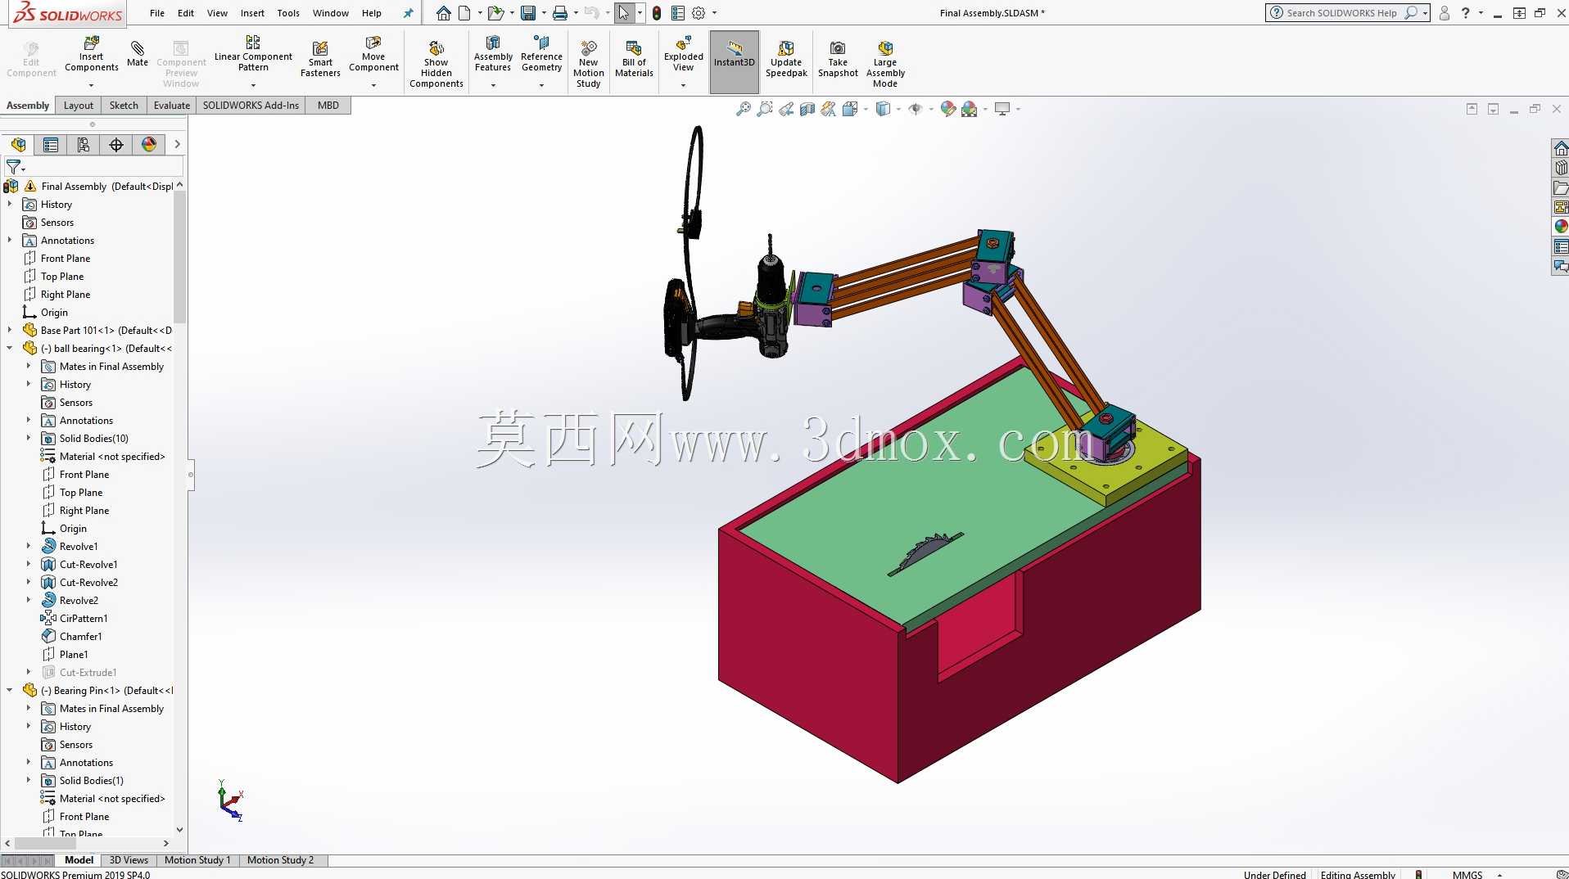Switch to the Evaluate tab
Viewport: 1569px width, 879px height.
tap(172, 106)
